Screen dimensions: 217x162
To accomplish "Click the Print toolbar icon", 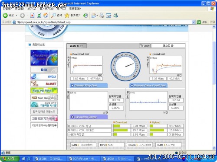I will click(x=102, y=15).
